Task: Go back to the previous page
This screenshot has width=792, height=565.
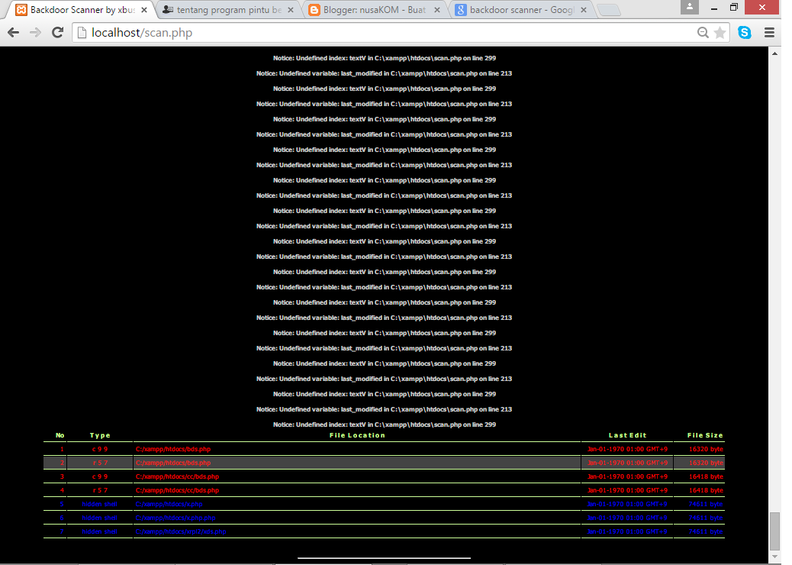Action: (13, 32)
